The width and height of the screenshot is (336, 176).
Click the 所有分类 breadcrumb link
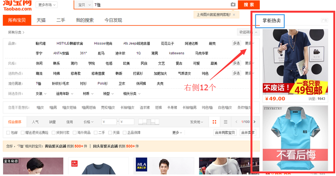click(x=16, y=32)
